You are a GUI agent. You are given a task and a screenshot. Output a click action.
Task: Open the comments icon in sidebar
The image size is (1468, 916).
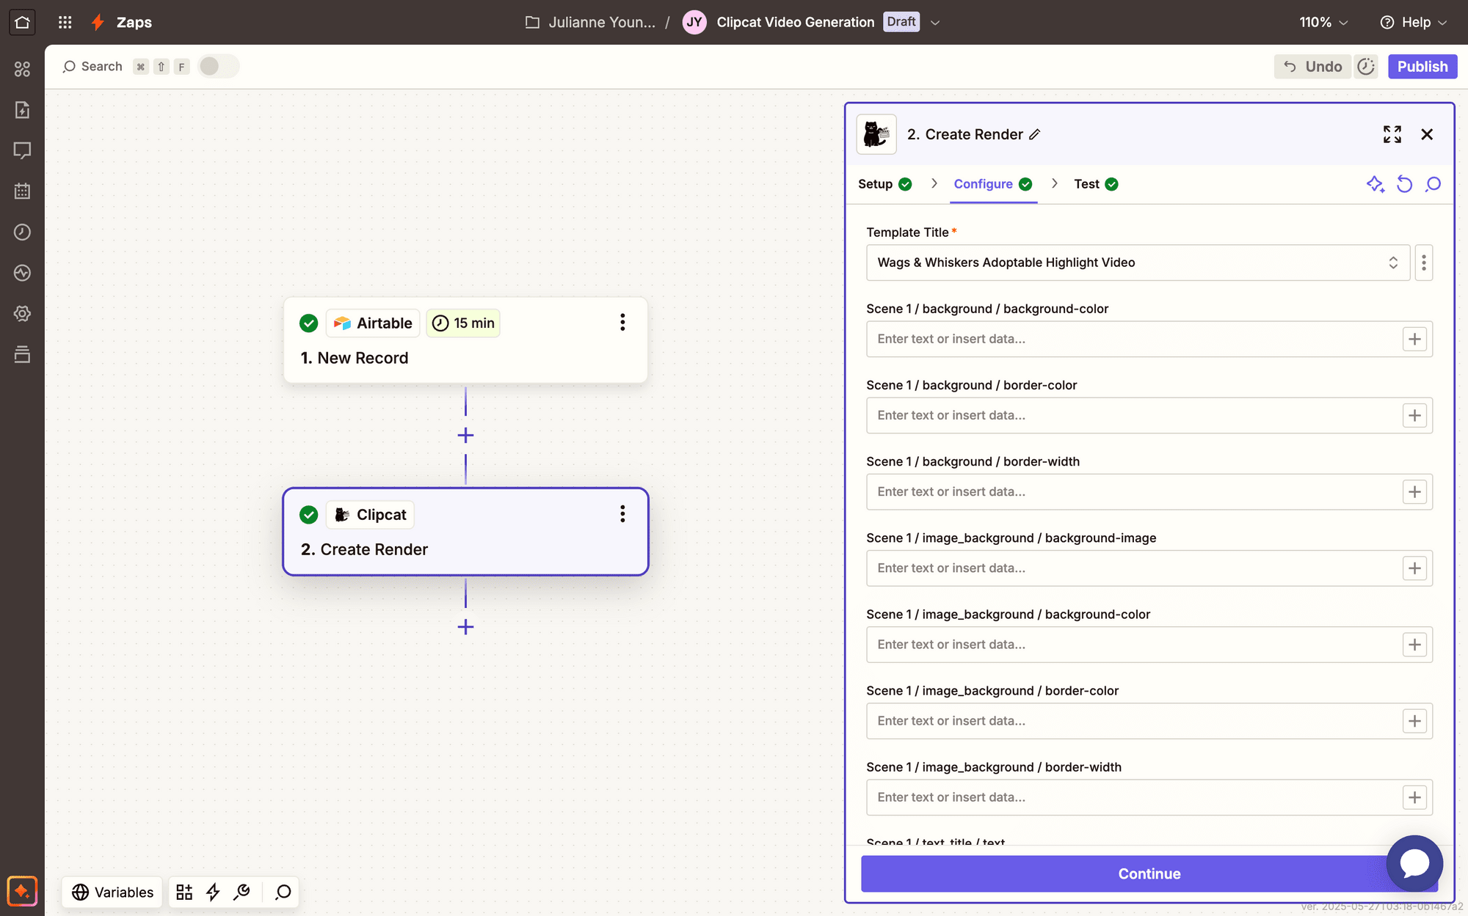tap(22, 150)
